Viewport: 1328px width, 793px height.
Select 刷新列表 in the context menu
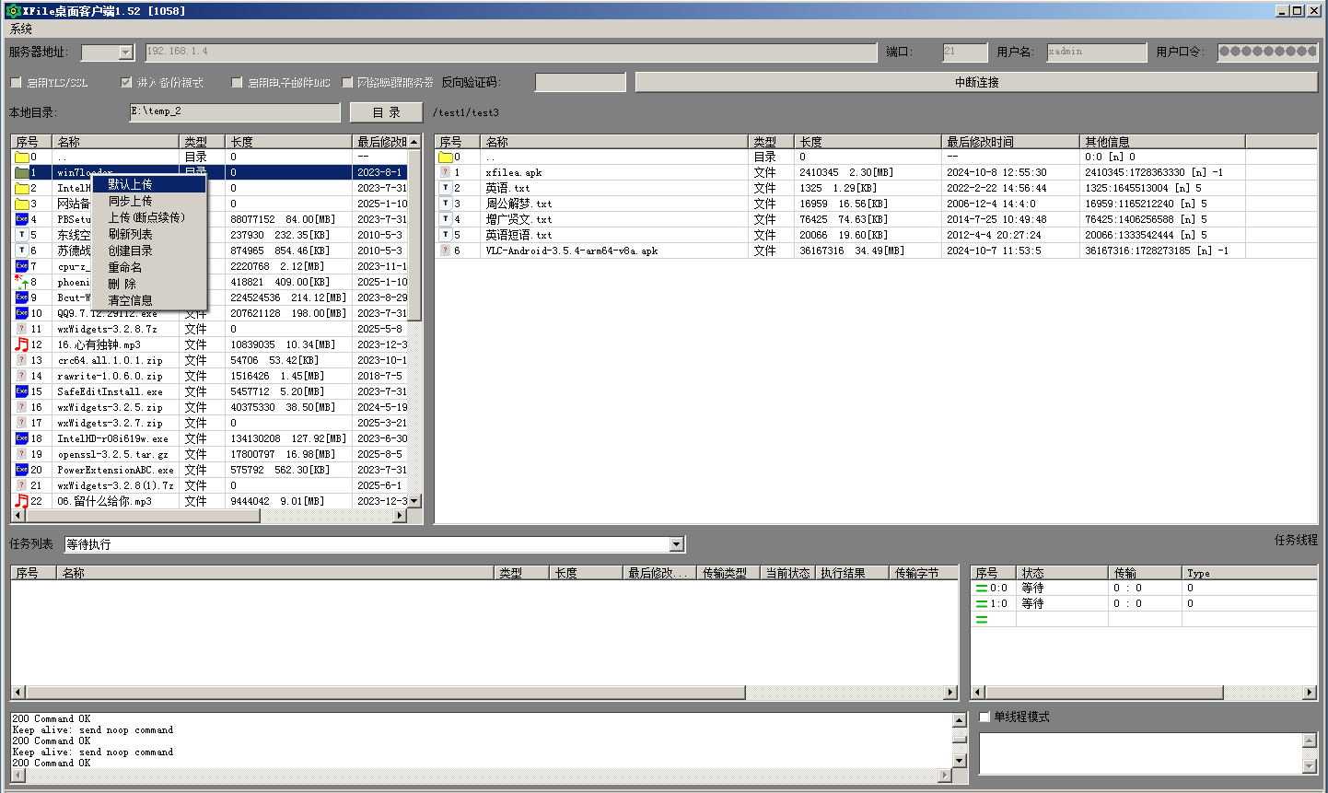[x=149, y=234]
